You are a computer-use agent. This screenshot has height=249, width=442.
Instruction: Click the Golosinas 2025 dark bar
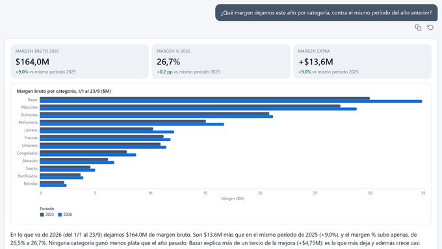(155, 114)
